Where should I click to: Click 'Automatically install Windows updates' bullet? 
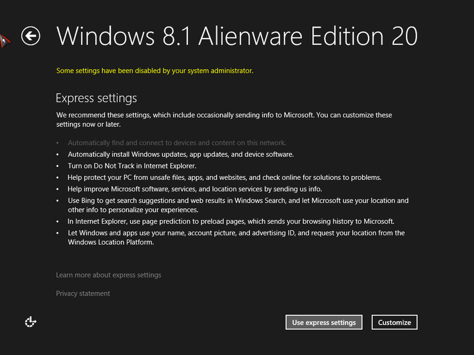[x=181, y=154]
